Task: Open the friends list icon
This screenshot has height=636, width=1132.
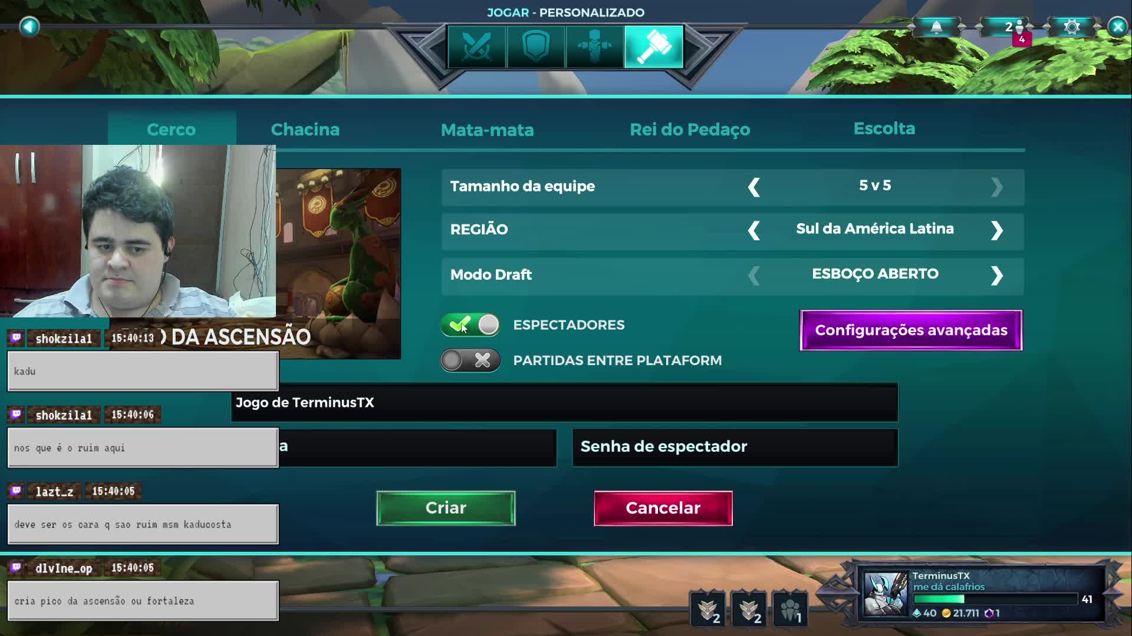Action: pos(1014,27)
